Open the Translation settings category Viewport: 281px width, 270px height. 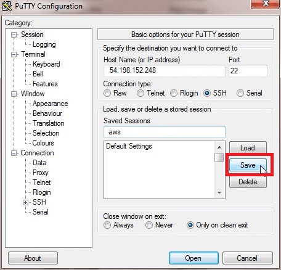[49, 123]
